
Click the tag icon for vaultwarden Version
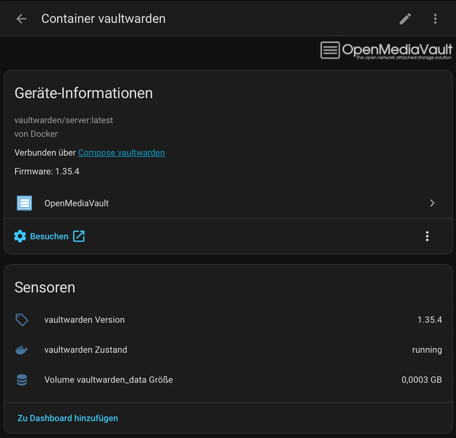pyautogui.click(x=22, y=320)
